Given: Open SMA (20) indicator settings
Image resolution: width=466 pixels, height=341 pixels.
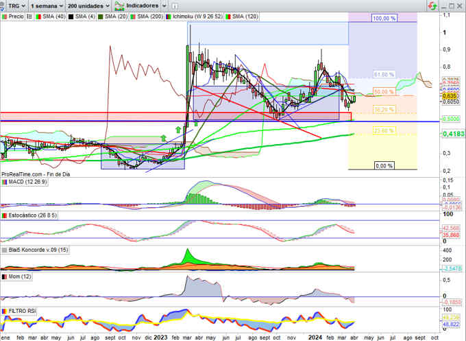Looking at the screenshot, I should click(112, 16).
